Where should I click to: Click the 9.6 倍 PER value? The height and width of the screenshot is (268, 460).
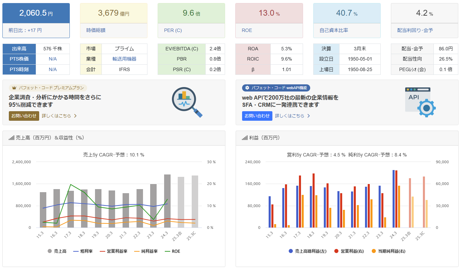pos(191,13)
